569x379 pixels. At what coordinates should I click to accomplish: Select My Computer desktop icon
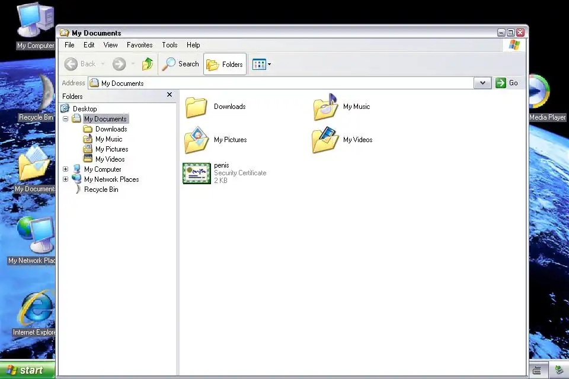(35, 25)
